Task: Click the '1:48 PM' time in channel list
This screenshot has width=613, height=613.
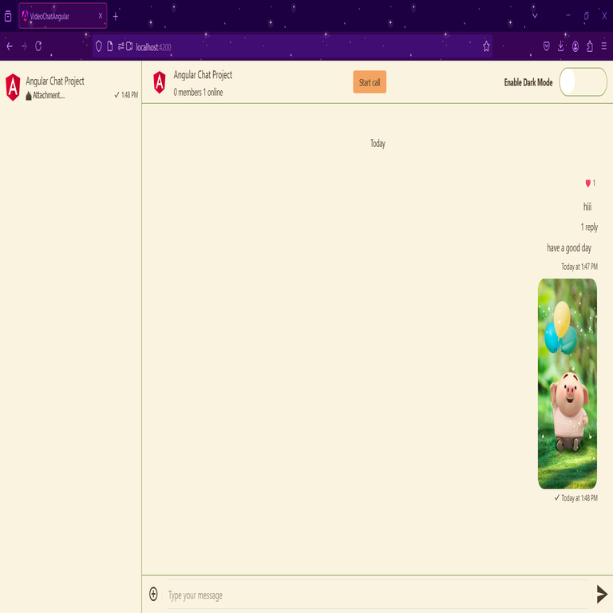Action: coord(129,95)
